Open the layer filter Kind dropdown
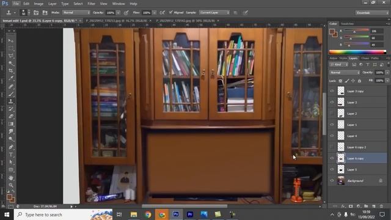The width and height of the screenshot is (391, 220). [x=338, y=65]
